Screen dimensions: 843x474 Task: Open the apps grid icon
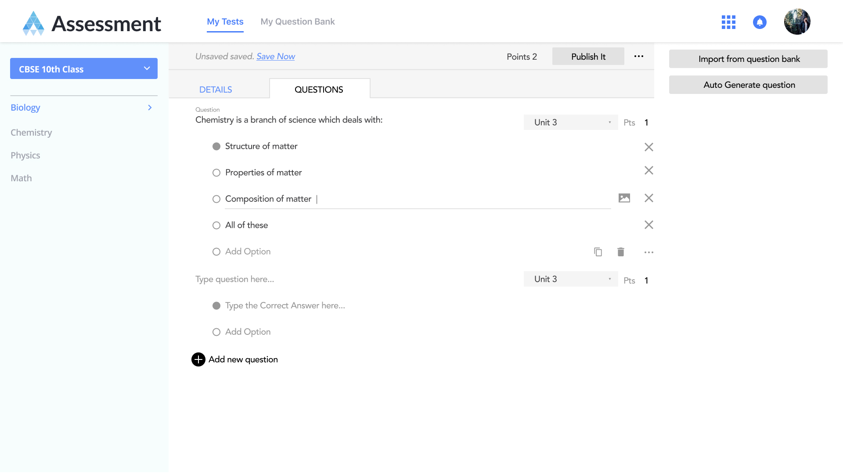(x=728, y=22)
